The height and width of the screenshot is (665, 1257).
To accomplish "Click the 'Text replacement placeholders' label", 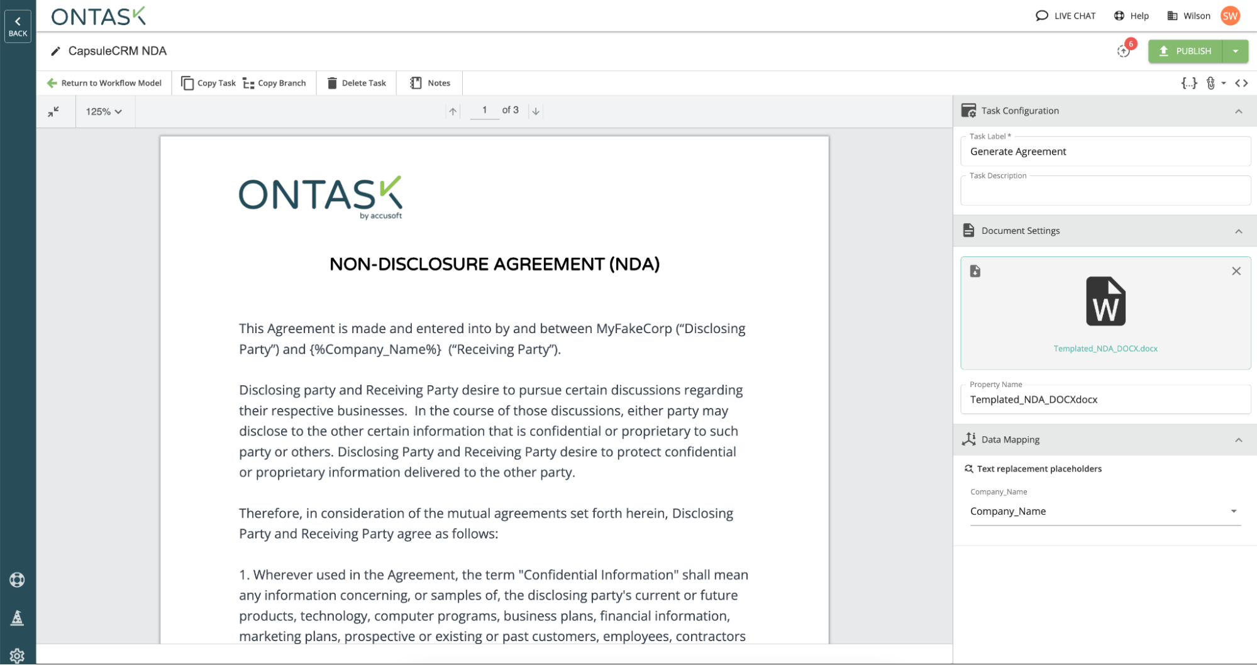I will (x=1039, y=469).
